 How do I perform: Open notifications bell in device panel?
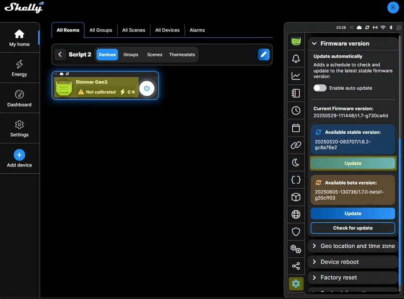click(296, 58)
